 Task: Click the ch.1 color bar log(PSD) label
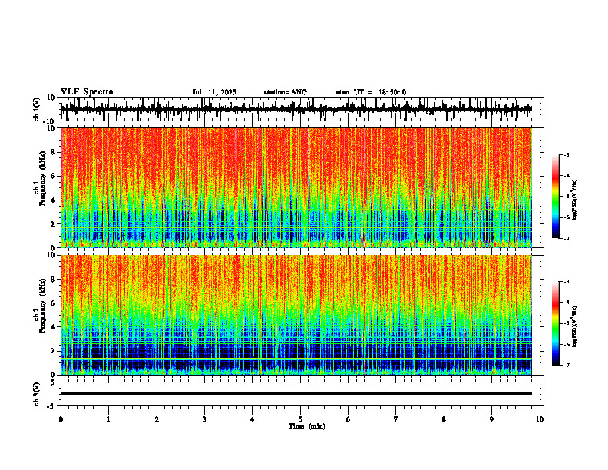coord(575,200)
